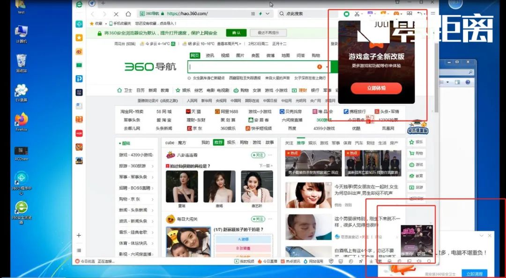Open the sleeping baby news thumbnail
The height and width of the screenshot is (278, 506).
308,227
